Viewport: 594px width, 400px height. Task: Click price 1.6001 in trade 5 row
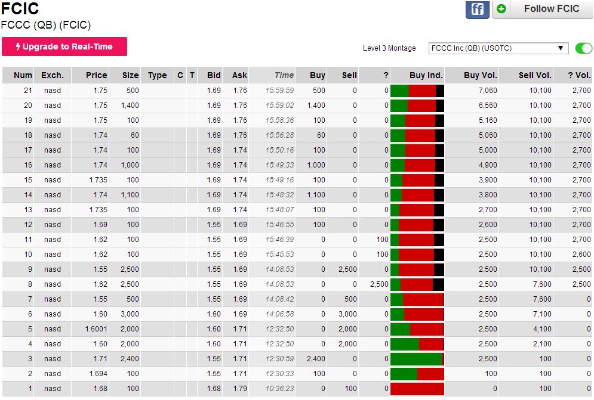[x=96, y=329]
